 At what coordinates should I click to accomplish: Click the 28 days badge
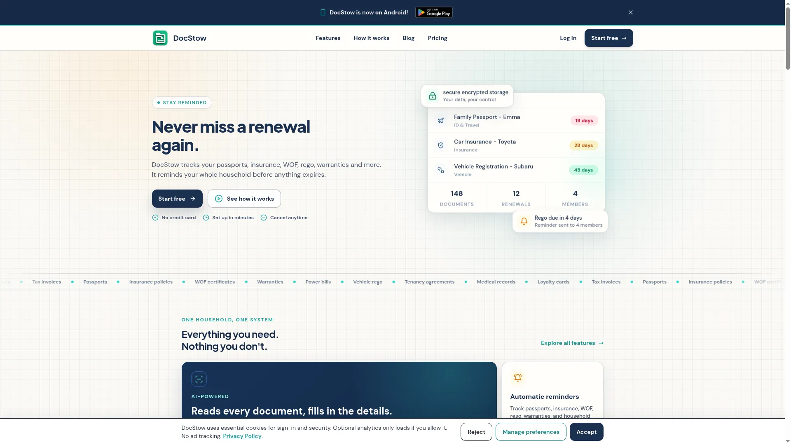click(584, 145)
